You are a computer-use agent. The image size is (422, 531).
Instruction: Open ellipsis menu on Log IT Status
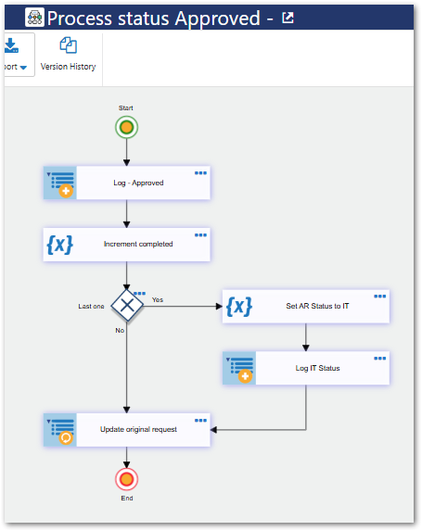(x=379, y=359)
